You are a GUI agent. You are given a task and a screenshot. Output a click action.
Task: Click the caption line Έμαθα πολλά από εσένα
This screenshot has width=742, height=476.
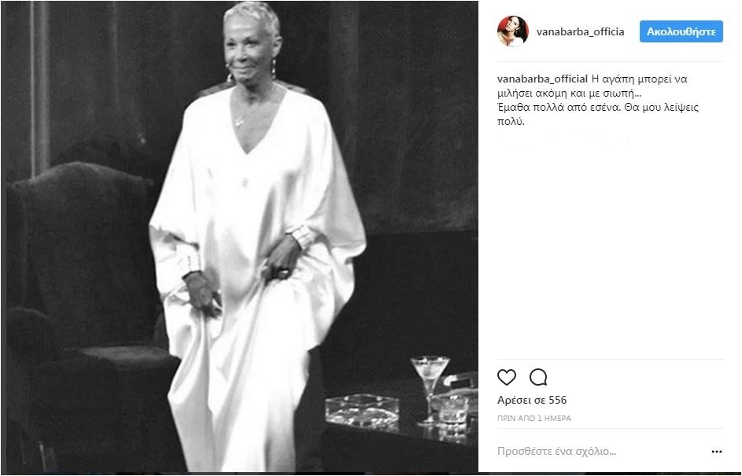tap(556, 107)
